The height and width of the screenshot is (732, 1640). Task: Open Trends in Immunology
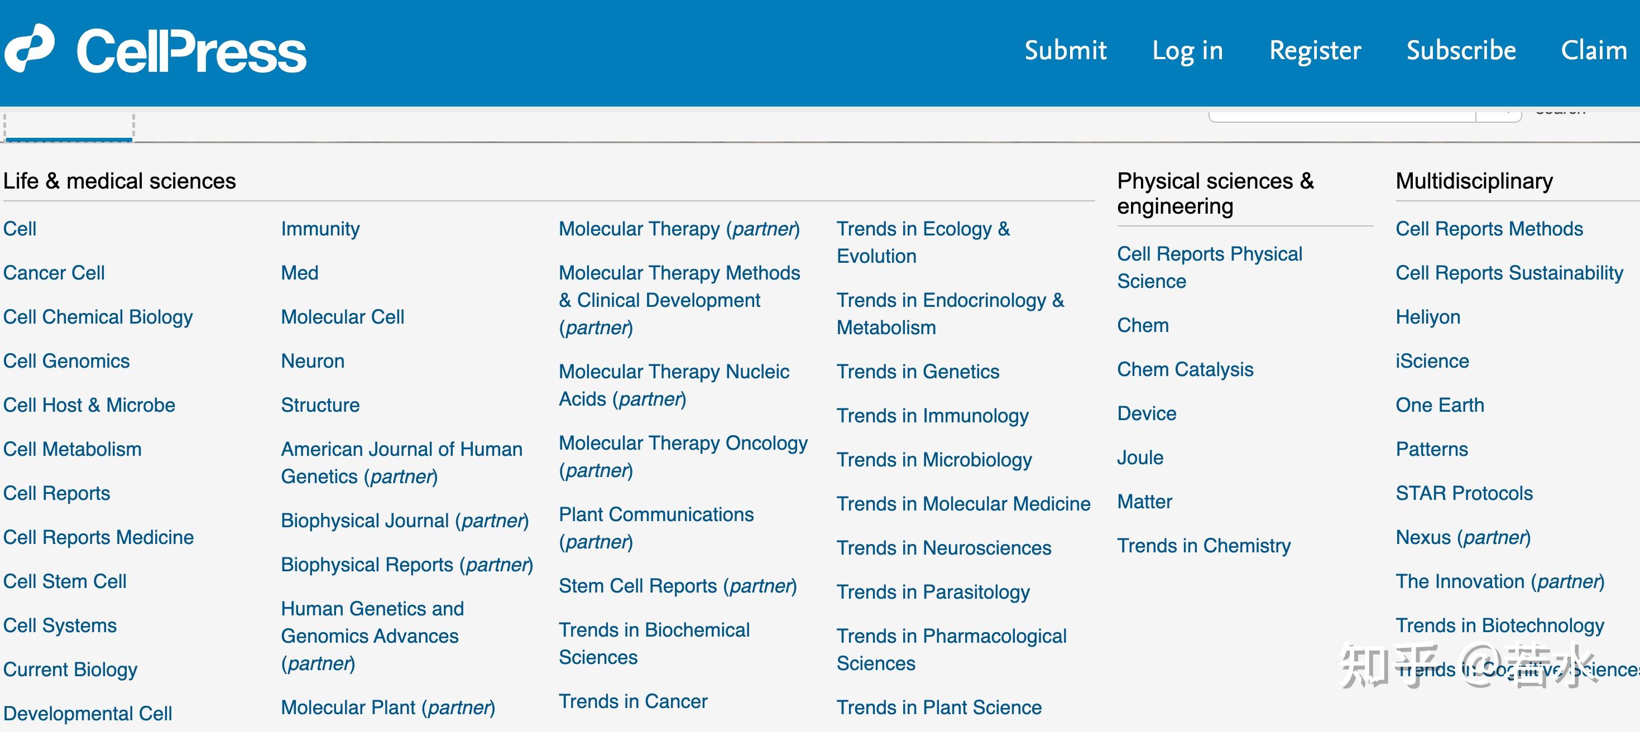[x=932, y=416]
